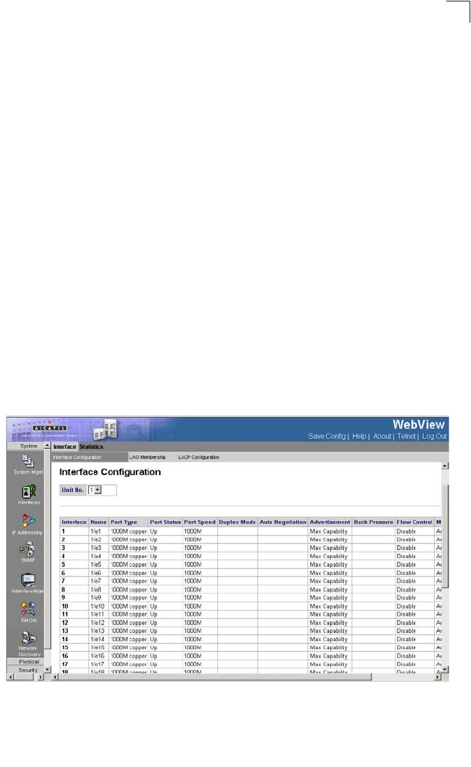Click the Save Config link

pos(326,437)
